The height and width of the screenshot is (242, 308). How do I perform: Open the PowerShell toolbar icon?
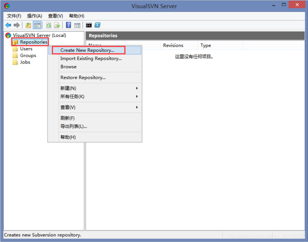[97, 25]
